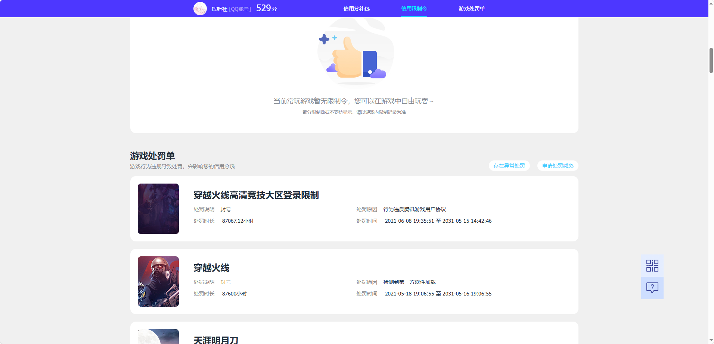
Task: Click the scrollbar down arrow
Action: [711, 340]
